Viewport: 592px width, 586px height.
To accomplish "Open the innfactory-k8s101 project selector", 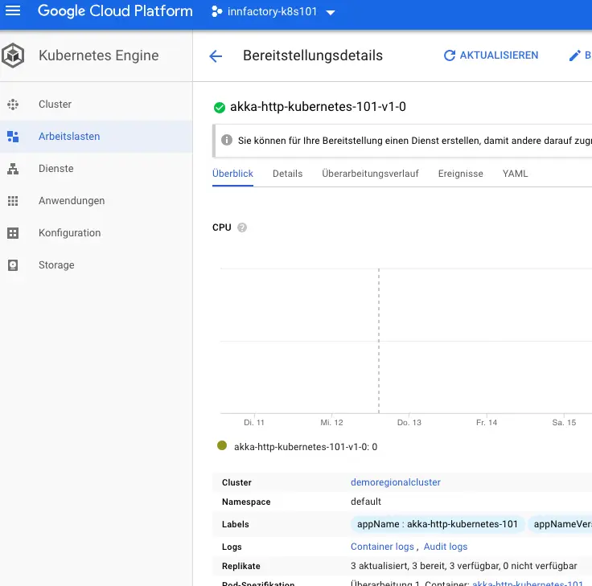I will tap(273, 12).
